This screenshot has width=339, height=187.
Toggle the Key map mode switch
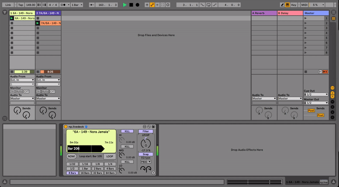[294, 5]
